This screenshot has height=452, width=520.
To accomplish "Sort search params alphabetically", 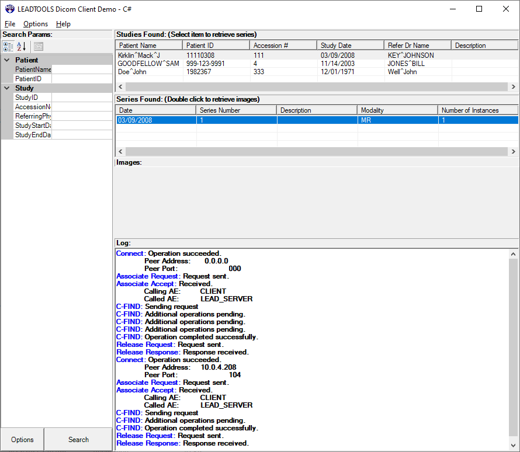I will (21, 47).
